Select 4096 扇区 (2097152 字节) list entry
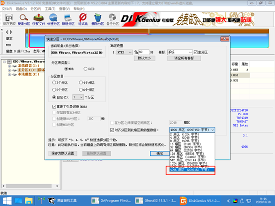Screen dimensions: 275x206 click(192, 170)
